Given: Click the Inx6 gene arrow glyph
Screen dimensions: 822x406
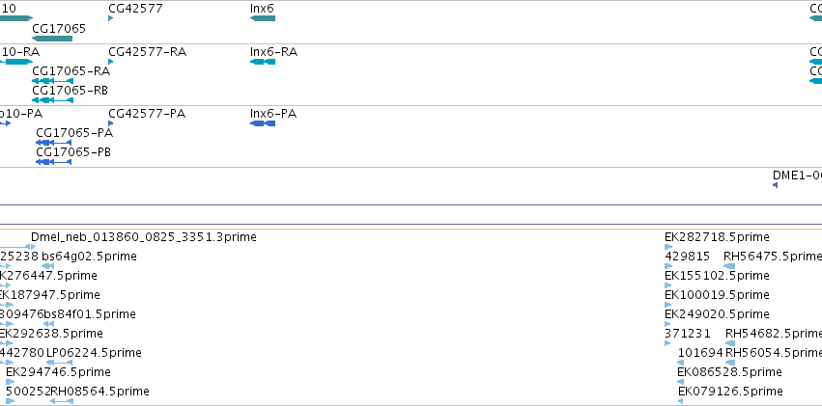Looking at the screenshot, I should (x=263, y=18).
